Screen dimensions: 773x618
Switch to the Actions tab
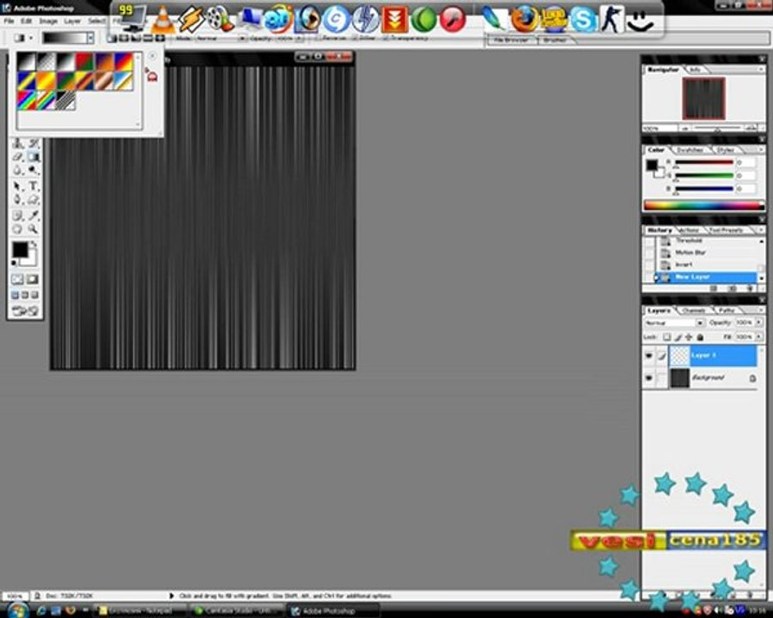click(689, 230)
